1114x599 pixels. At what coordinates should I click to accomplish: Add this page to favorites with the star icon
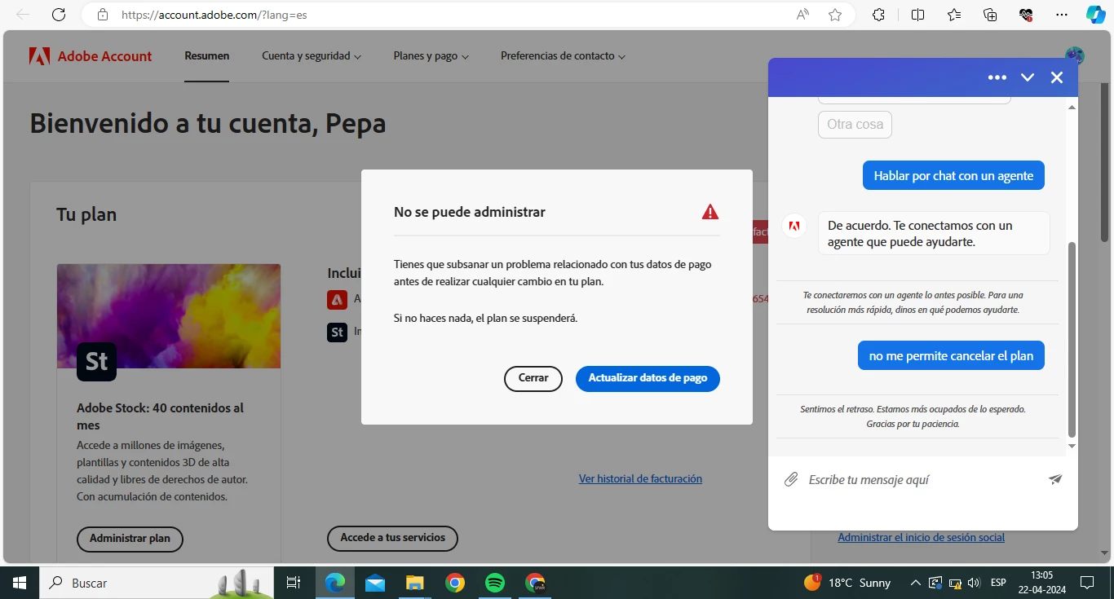tap(835, 15)
